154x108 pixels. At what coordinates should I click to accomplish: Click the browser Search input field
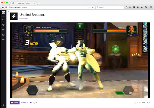click(110, 7)
